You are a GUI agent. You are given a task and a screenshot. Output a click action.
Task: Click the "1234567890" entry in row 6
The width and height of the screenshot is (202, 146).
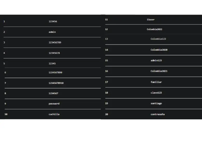pos(55,73)
